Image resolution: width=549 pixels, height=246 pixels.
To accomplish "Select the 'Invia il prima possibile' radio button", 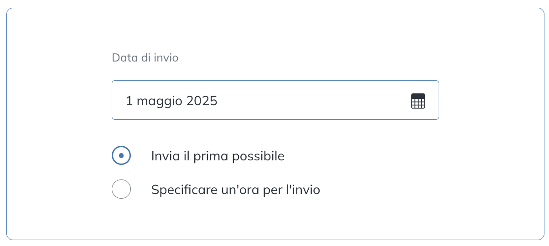I will click(121, 156).
